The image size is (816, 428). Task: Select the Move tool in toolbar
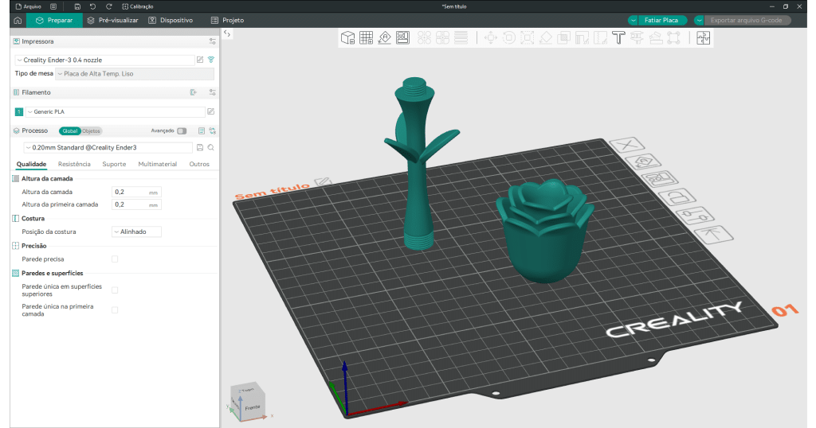[x=491, y=38]
